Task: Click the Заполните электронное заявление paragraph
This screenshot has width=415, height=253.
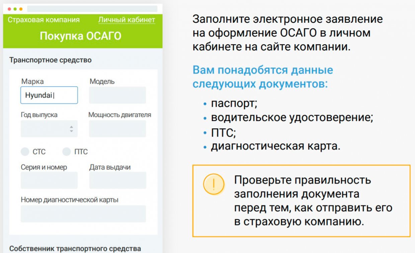Action: click(287, 33)
